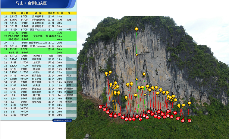Select red route marker 26 at cliff base

(137, 116)
